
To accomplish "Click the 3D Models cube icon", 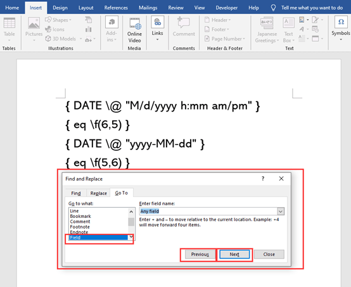I will (48, 39).
